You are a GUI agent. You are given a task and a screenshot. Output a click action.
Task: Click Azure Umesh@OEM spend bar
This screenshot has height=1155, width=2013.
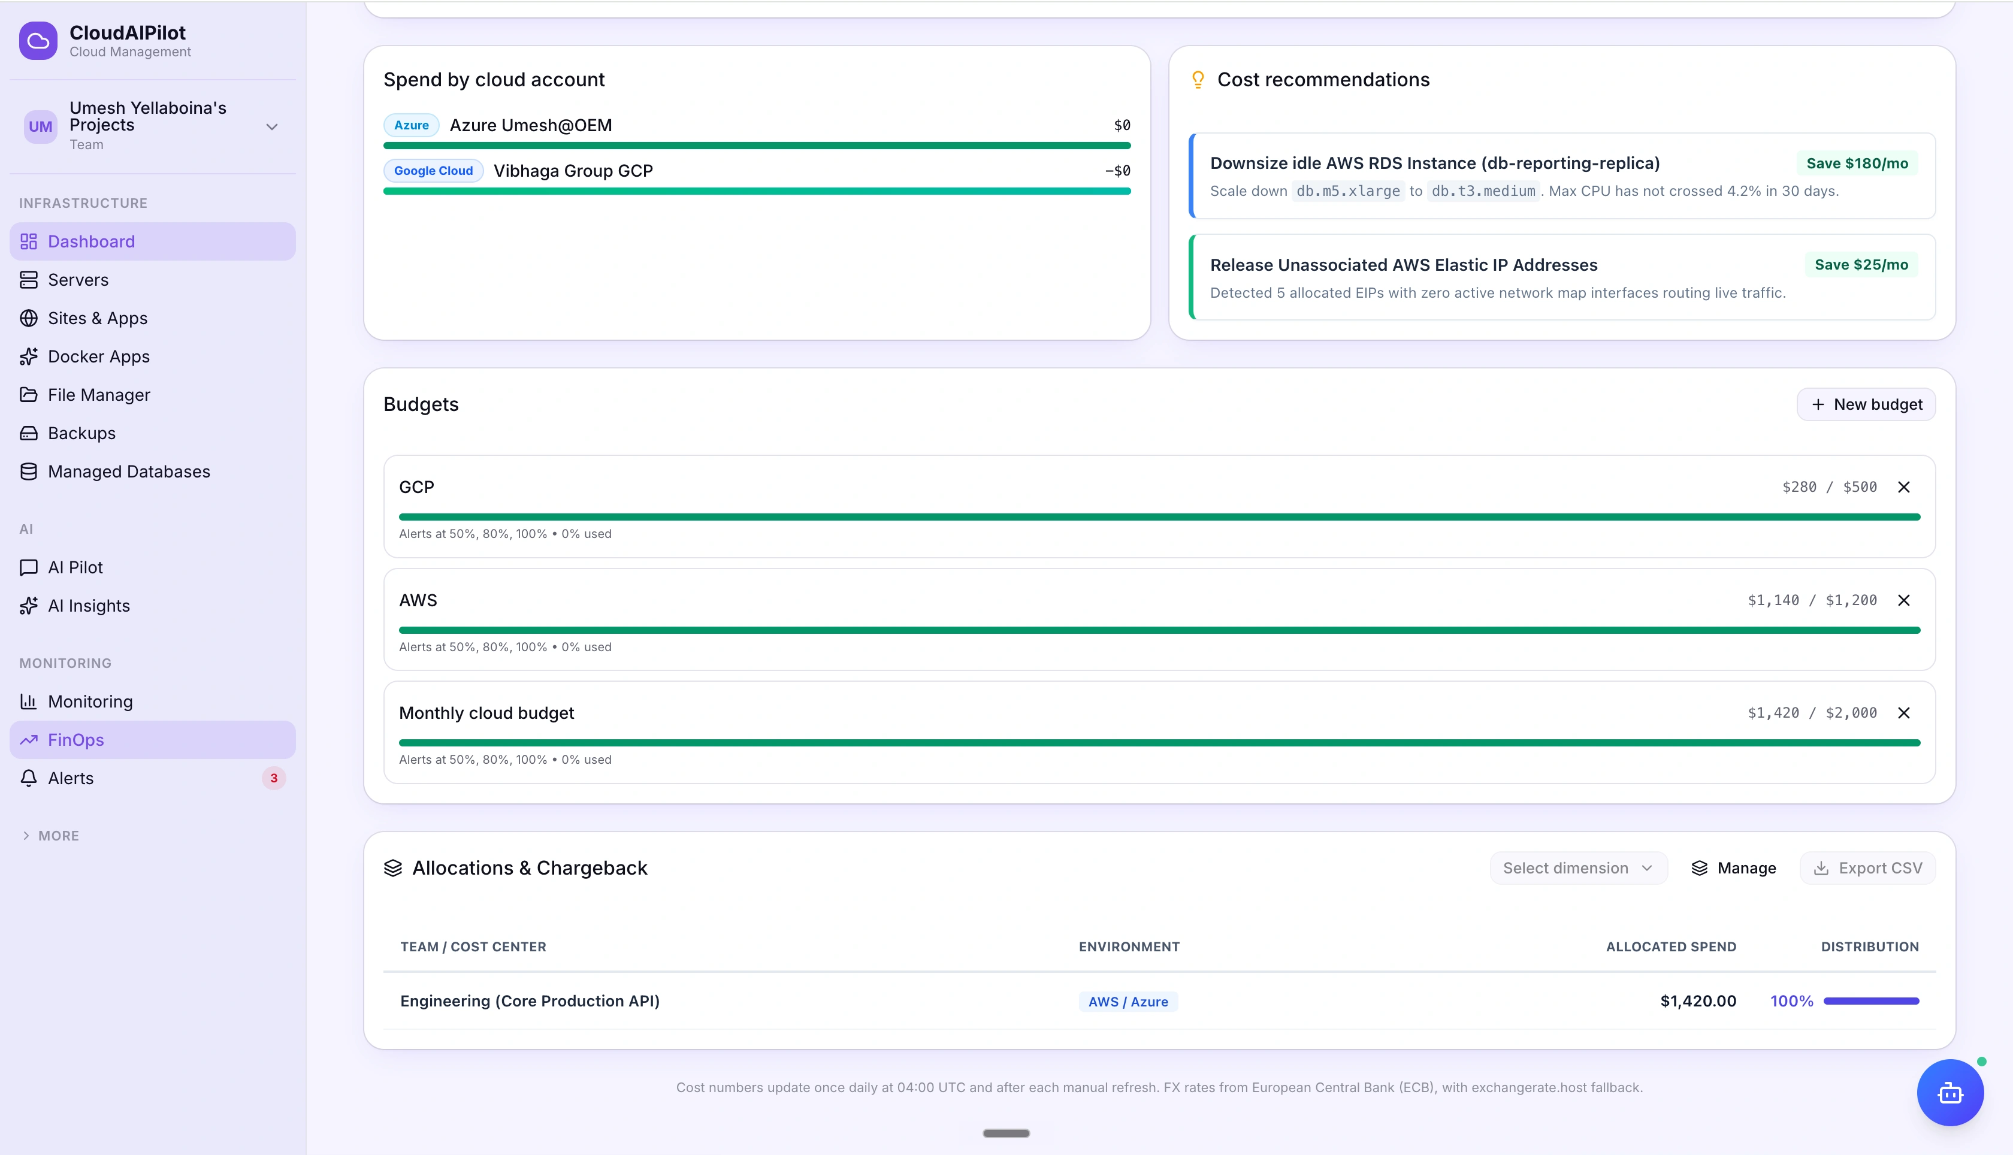(x=757, y=146)
